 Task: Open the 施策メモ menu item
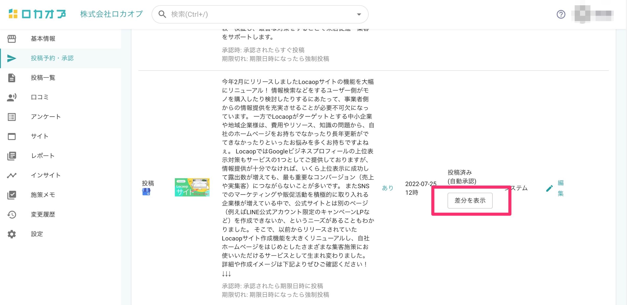43,195
